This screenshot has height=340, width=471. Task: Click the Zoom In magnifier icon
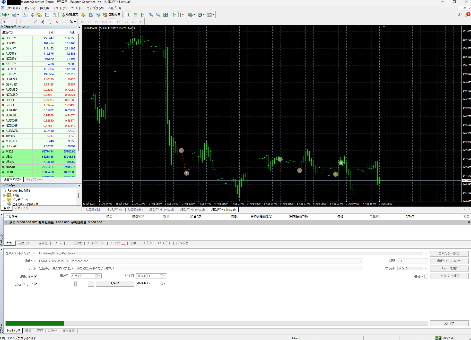(151, 15)
